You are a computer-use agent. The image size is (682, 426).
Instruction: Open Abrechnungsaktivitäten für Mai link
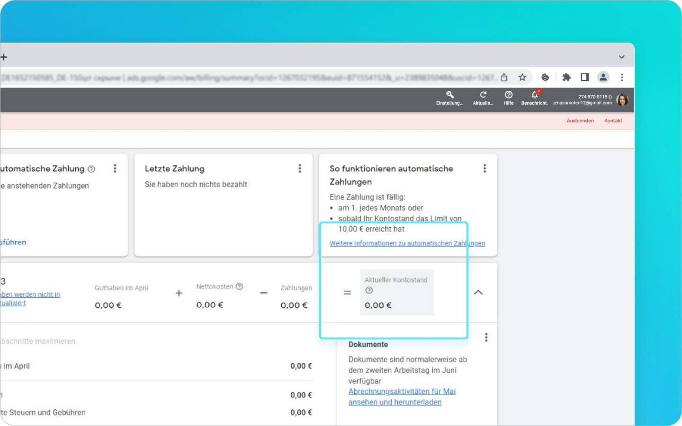402,397
